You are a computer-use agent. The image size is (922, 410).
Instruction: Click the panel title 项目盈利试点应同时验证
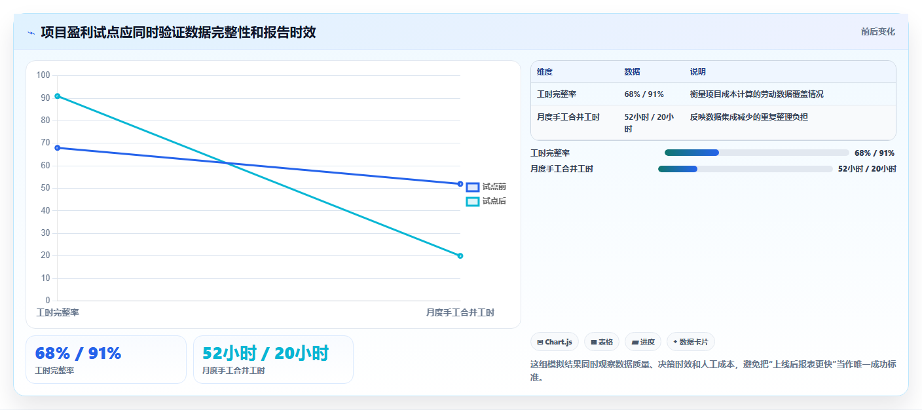[178, 32]
